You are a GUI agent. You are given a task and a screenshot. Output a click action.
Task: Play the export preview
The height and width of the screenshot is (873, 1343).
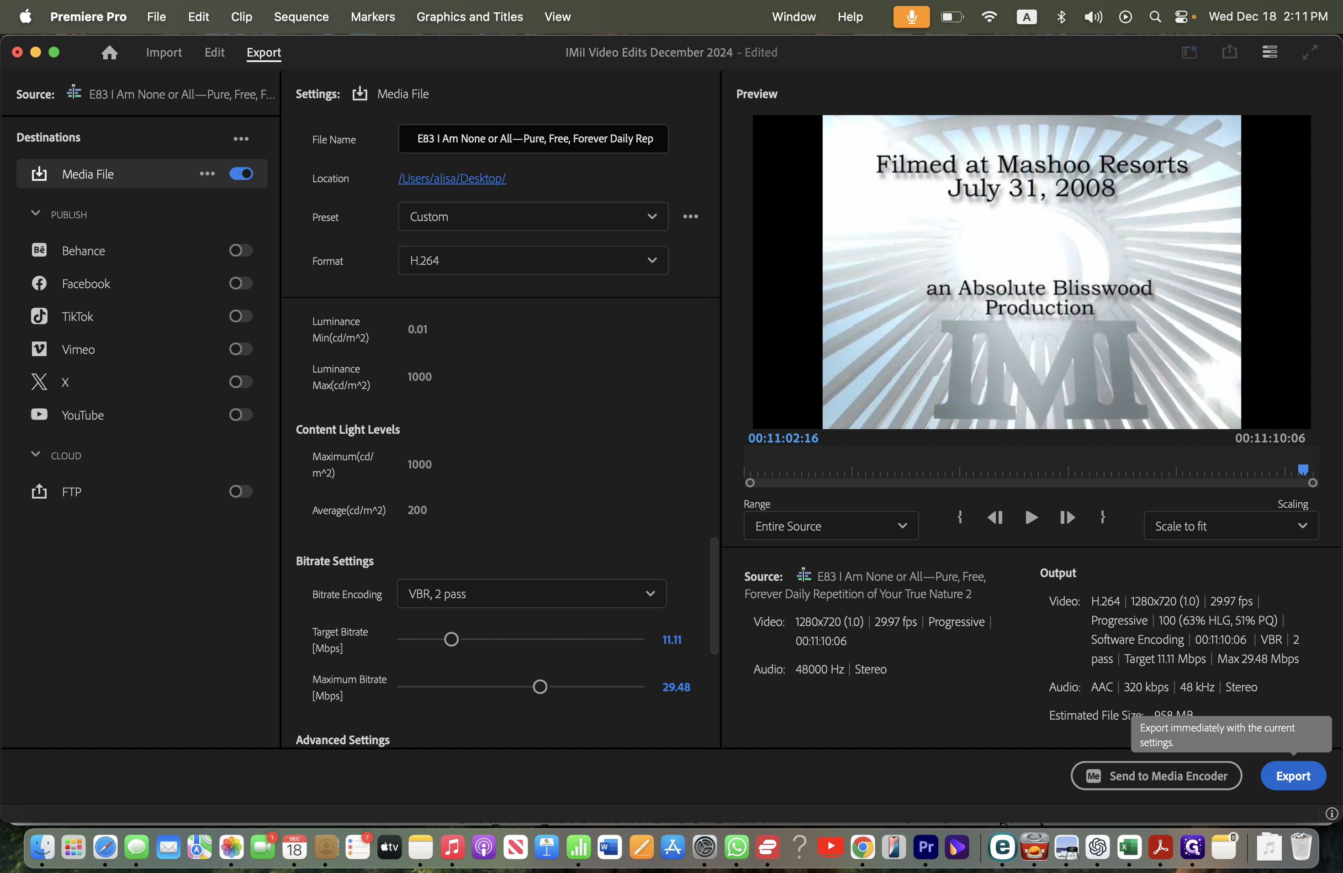[1031, 517]
